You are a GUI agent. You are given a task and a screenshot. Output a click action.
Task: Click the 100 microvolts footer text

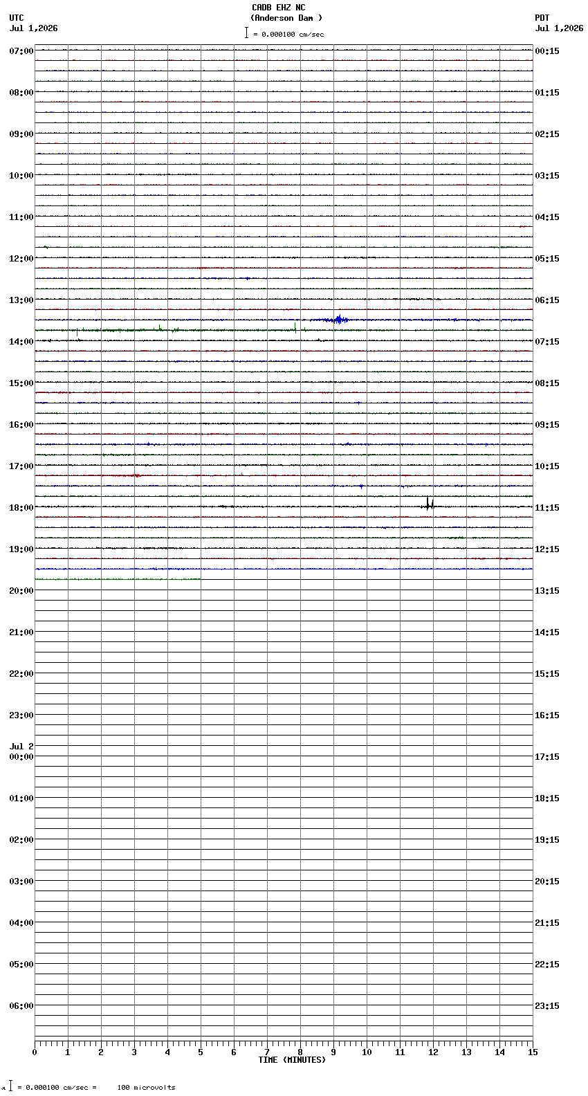coord(146,1088)
